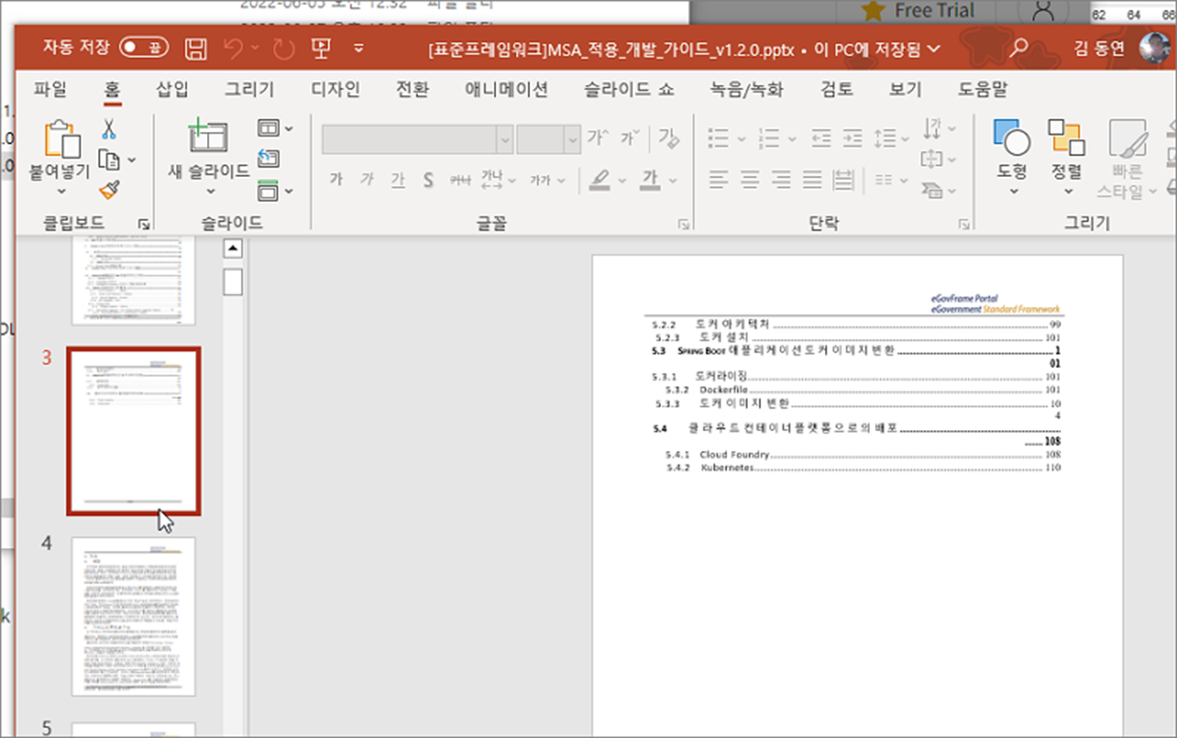
Task: Click the text direction icon
Action: (932, 127)
